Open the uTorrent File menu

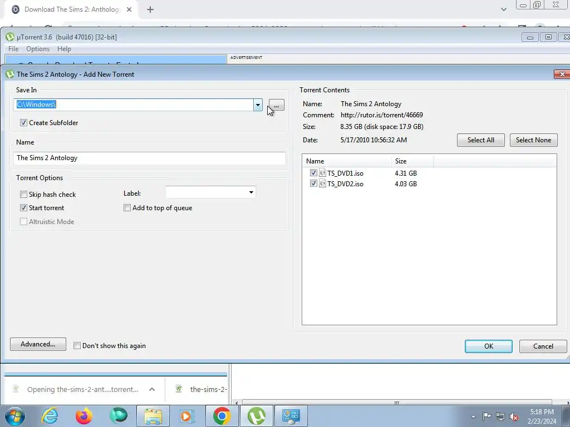pyautogui.click(x=13, y=49)
